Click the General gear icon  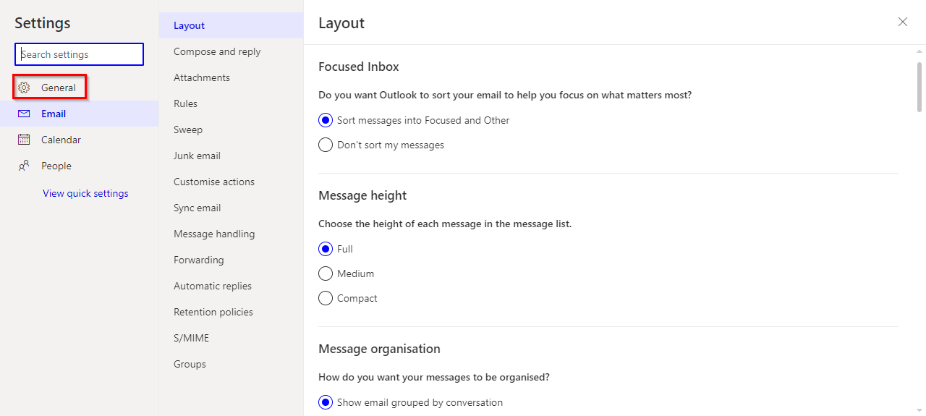24,88
